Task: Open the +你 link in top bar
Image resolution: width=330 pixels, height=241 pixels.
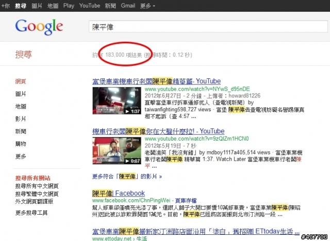Action: pos(6,6)
